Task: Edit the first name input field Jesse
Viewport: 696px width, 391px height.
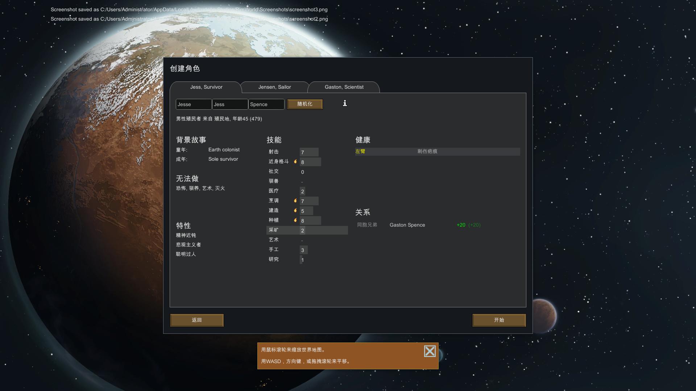Action: 194,104
